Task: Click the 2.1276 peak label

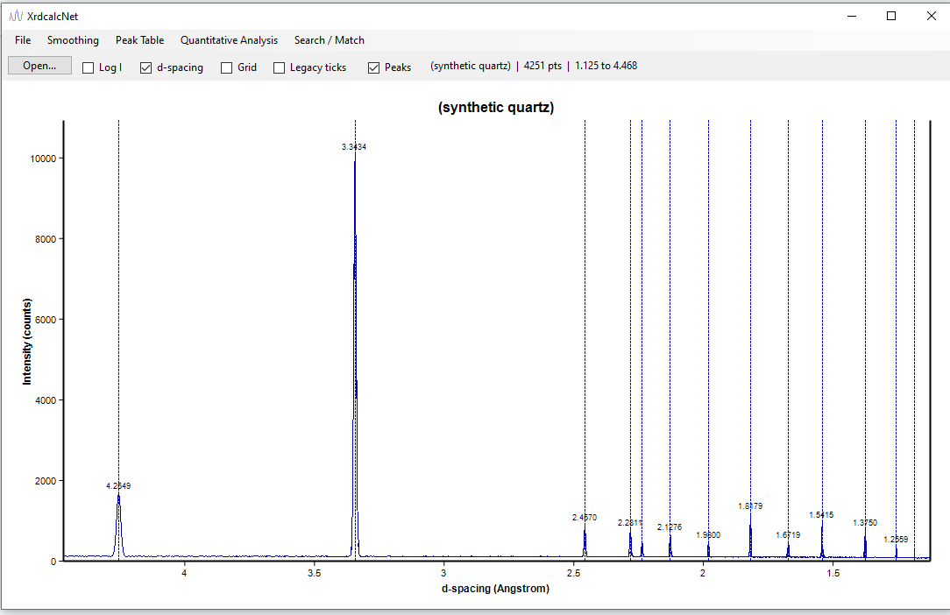Action: click(x=670, y=527)
